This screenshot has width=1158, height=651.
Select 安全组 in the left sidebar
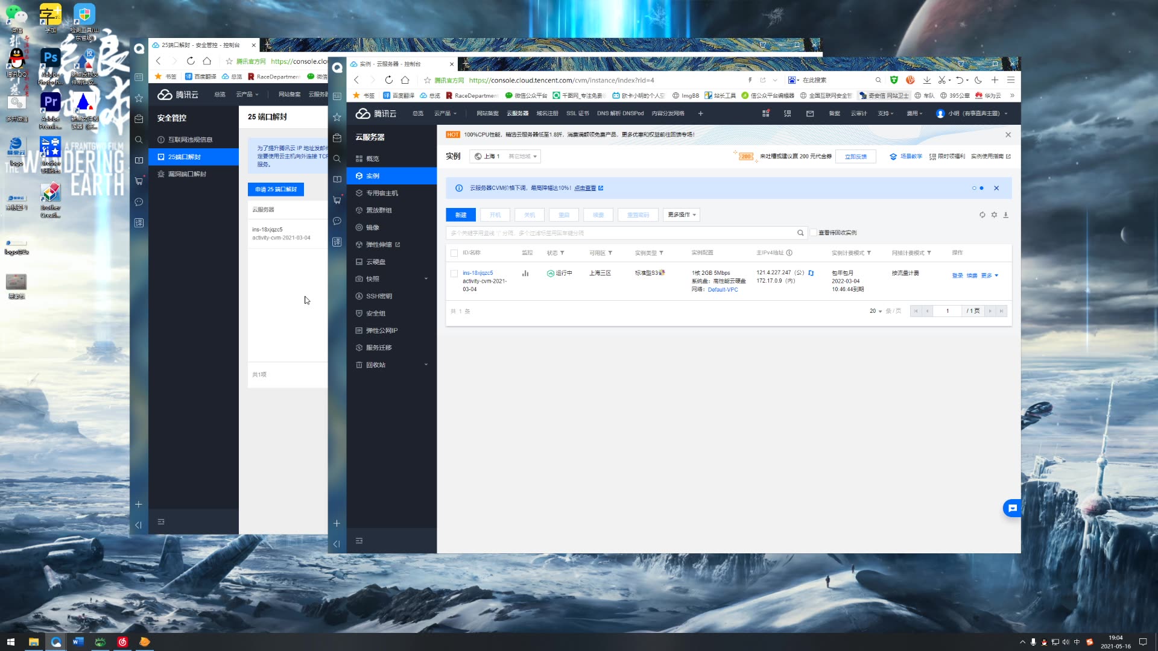(375, 313)
